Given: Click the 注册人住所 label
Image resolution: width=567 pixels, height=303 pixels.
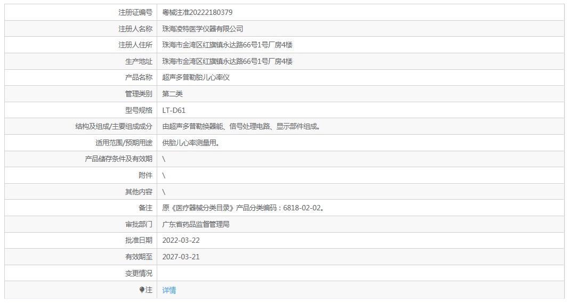Looking at the screenshot, I should point(135,45).
